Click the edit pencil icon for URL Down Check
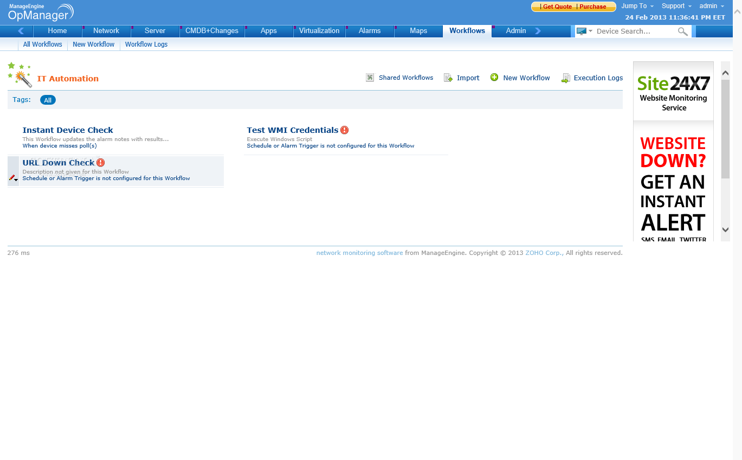 click(13, 178)
